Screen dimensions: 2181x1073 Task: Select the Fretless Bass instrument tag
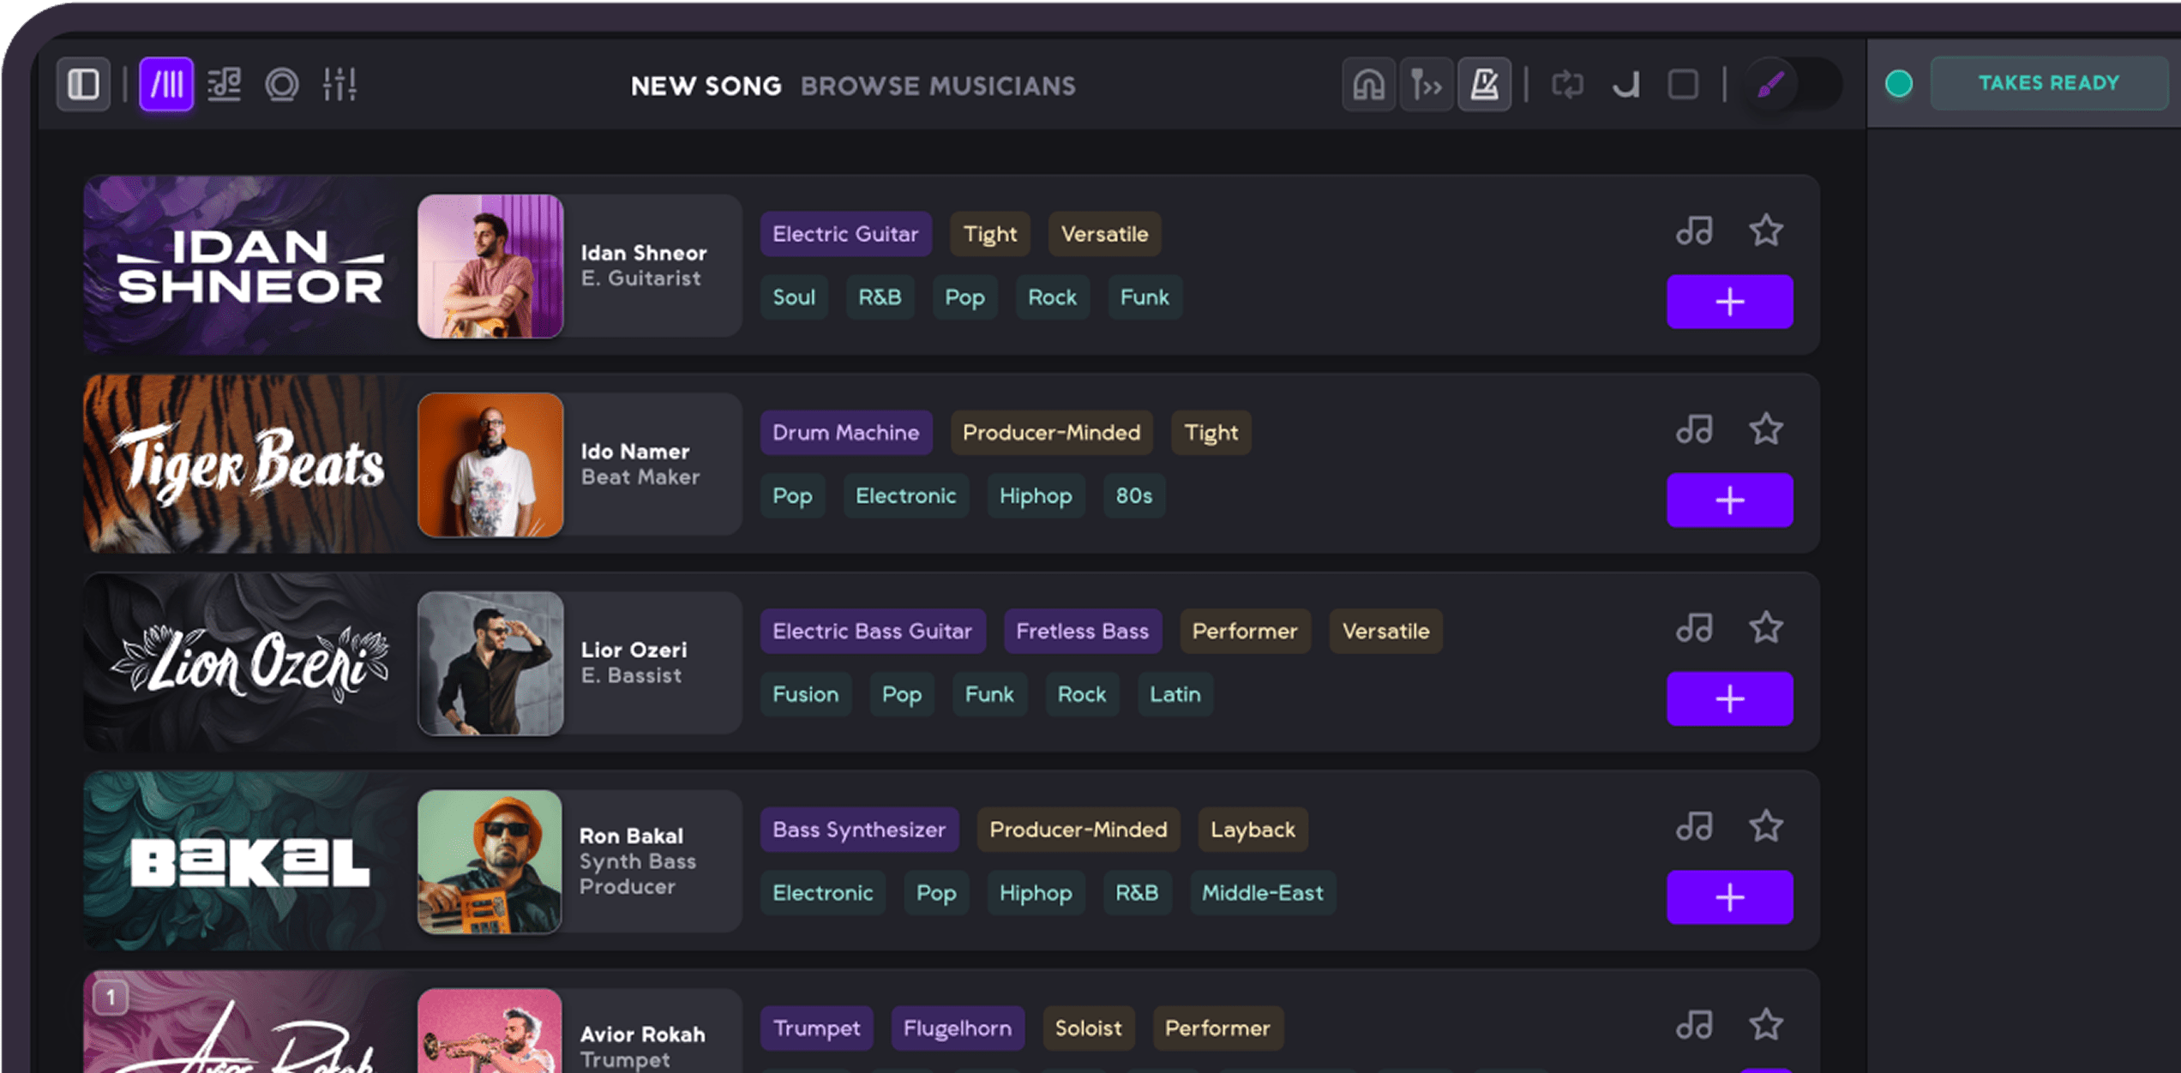tap(1082, 632)
